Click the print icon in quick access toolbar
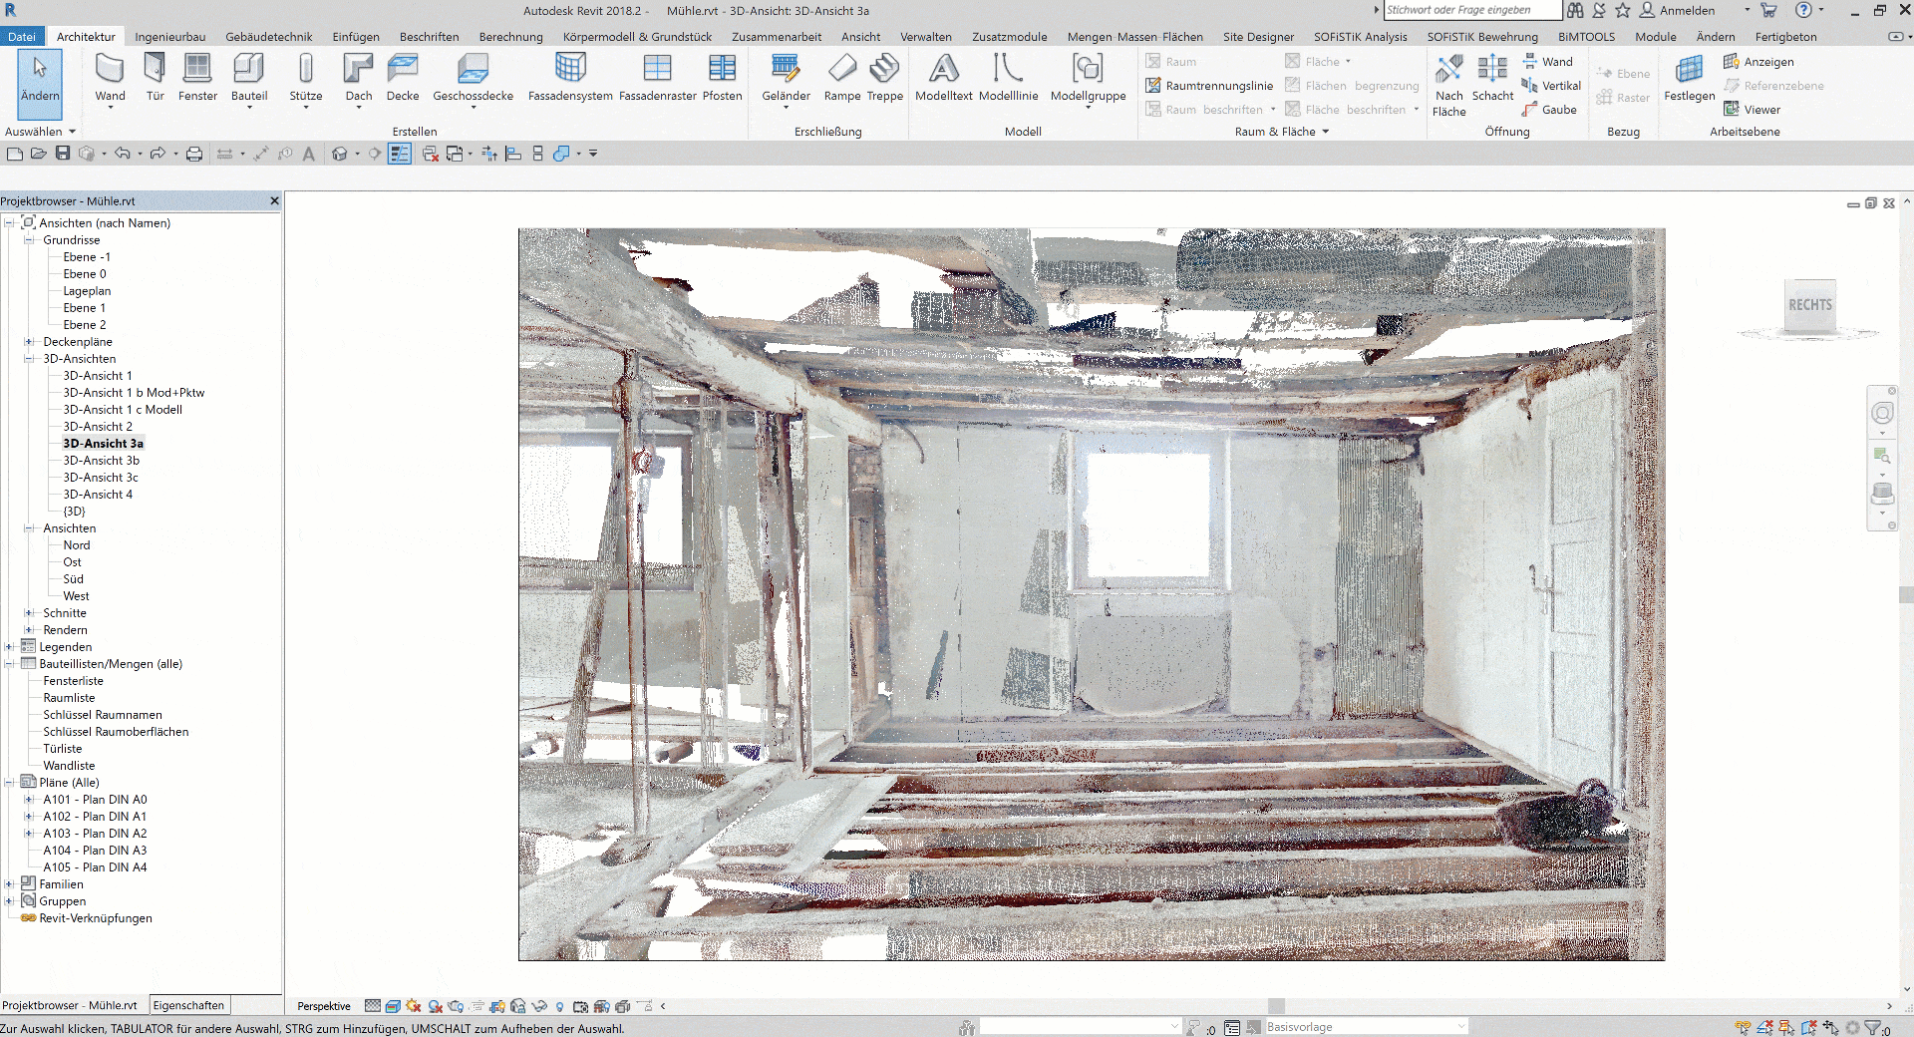1914x1037 pixels. tap(194, 154)
